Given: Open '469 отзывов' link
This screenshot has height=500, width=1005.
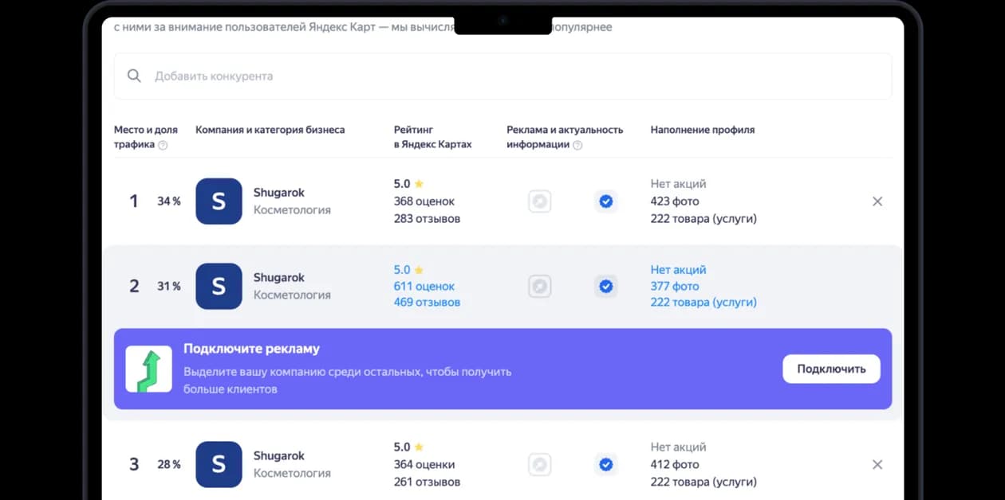Looking at the screenshot, I should [x=427, y=303].
